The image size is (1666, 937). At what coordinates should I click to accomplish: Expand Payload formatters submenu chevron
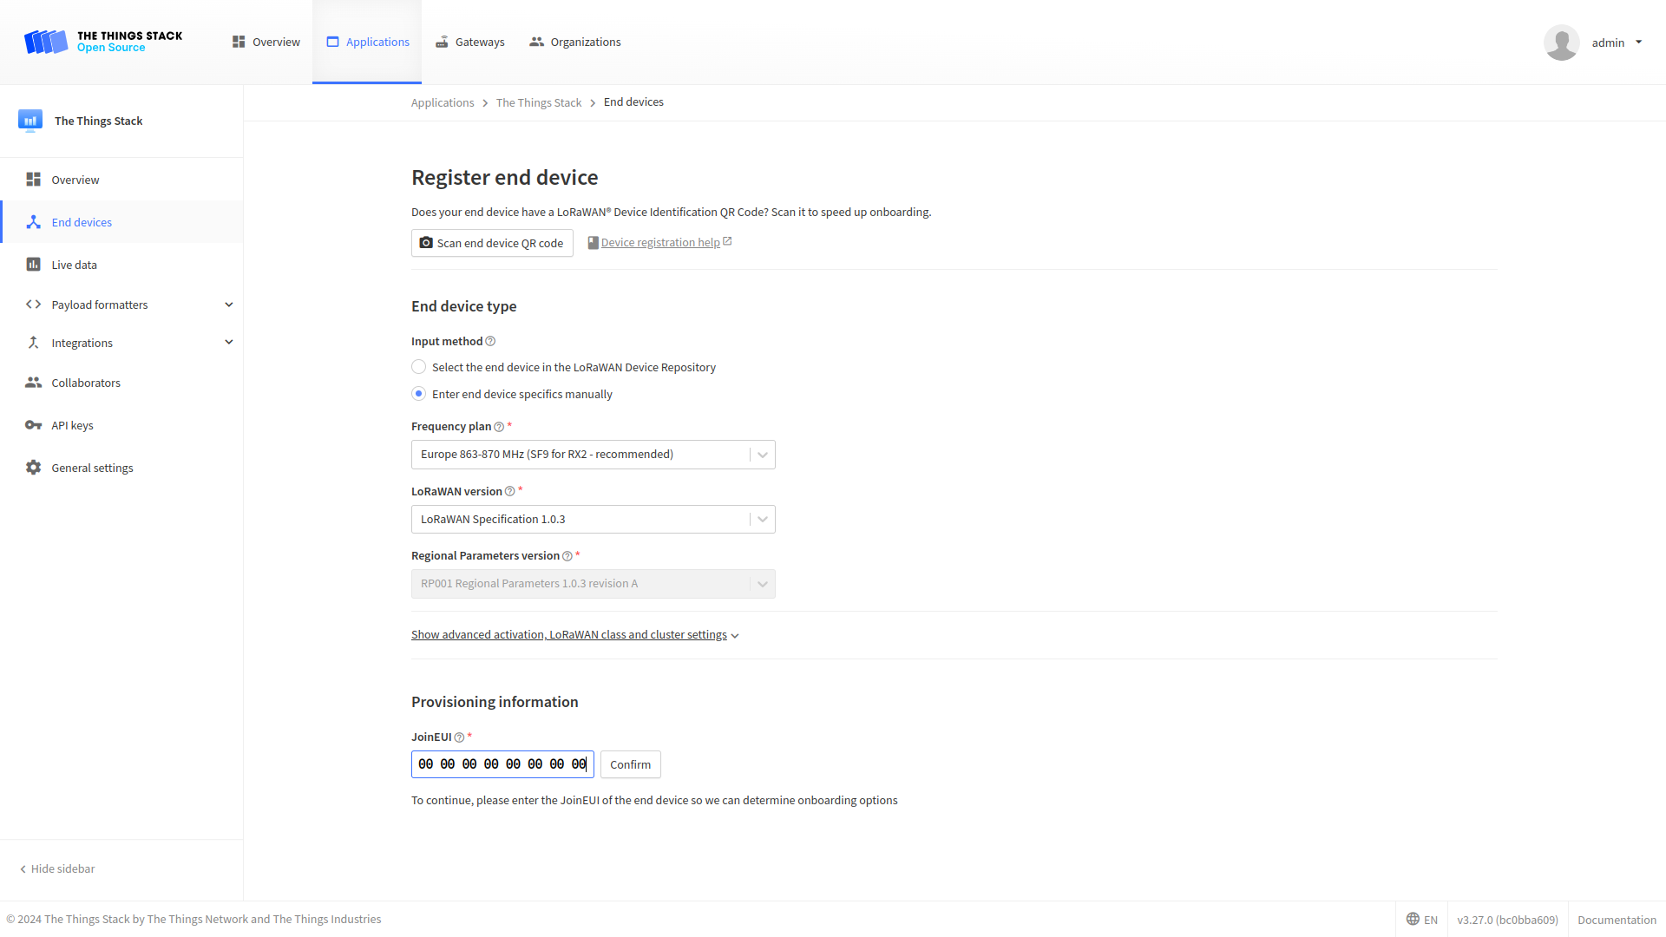pyautogui.click(x=229, y=305)
